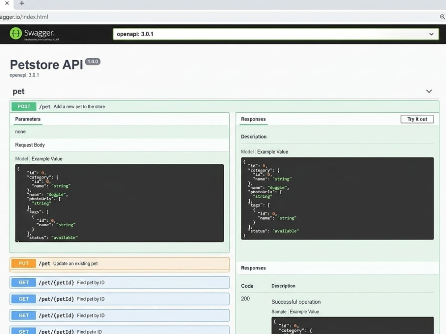Select the Sample tab under Successful operation

[x=279, y=312]
